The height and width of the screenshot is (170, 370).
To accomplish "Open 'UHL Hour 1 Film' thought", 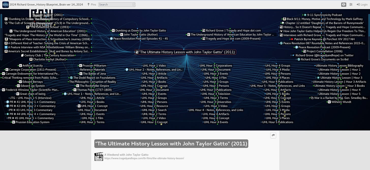I will (x=92, y=118).
